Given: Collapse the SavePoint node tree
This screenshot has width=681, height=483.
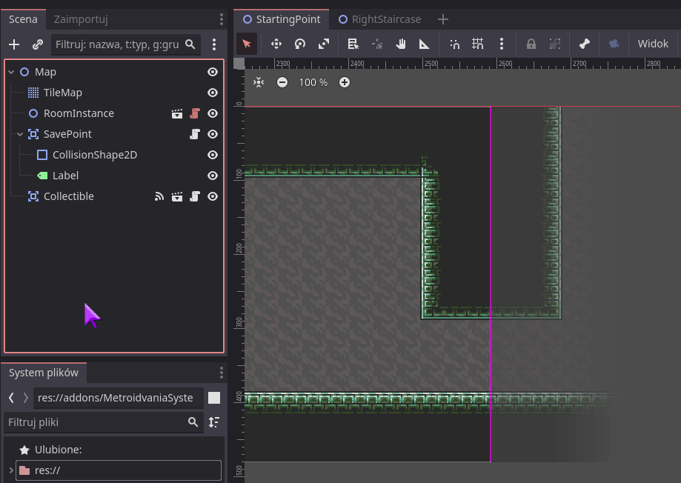Looking at the screenshot, I should click(20, 134).
